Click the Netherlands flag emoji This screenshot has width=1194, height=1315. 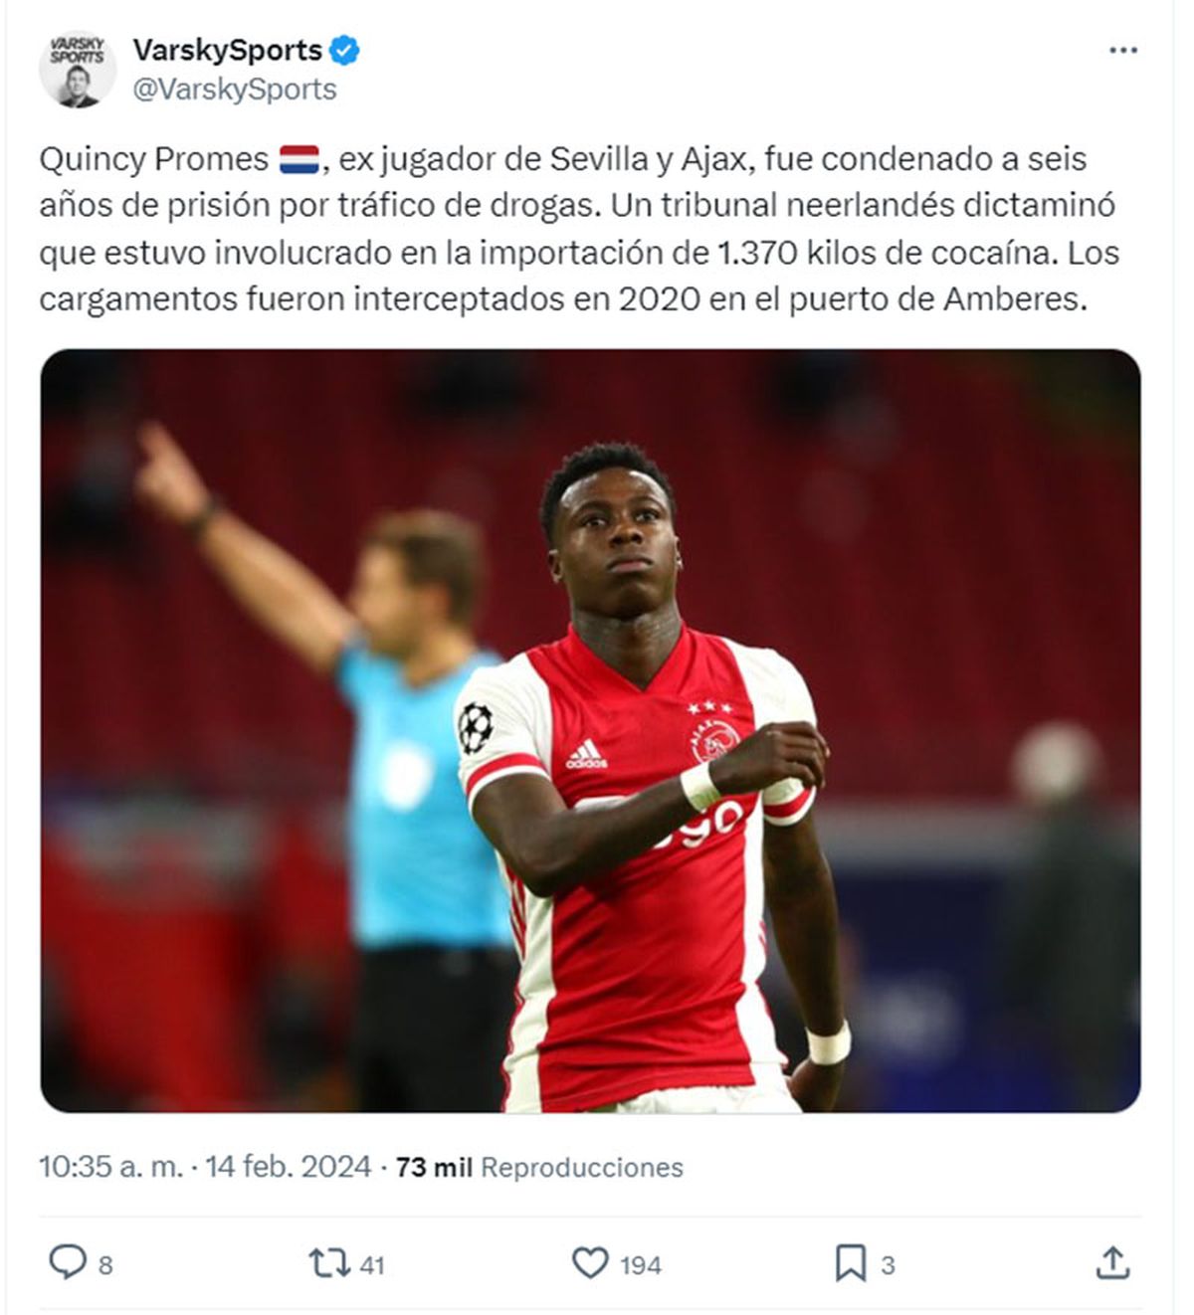(298, 159)
